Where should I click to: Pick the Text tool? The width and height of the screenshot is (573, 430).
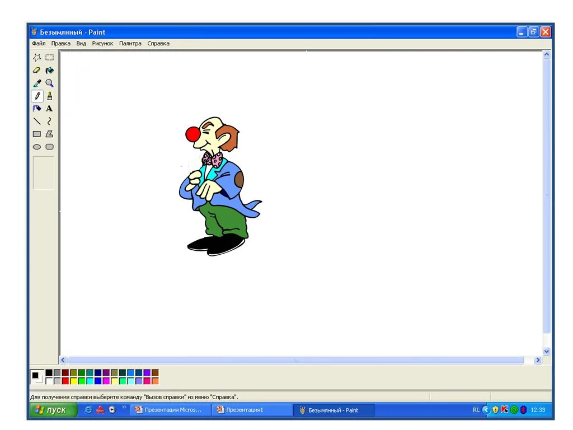[50, 109]
